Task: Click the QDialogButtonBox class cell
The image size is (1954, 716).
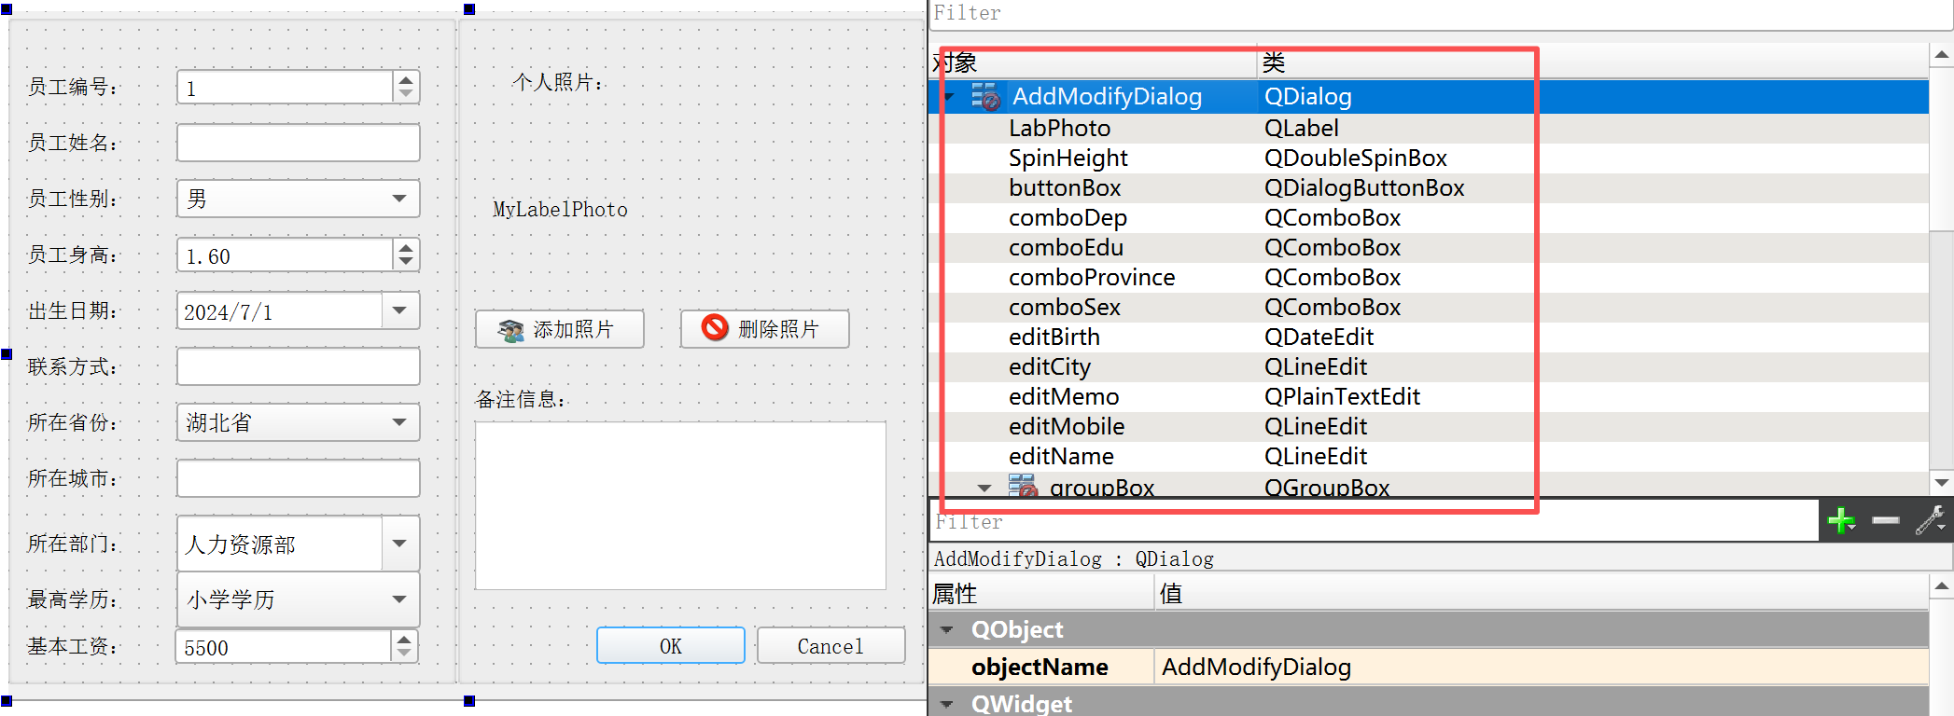Action: click(1364, 187)
